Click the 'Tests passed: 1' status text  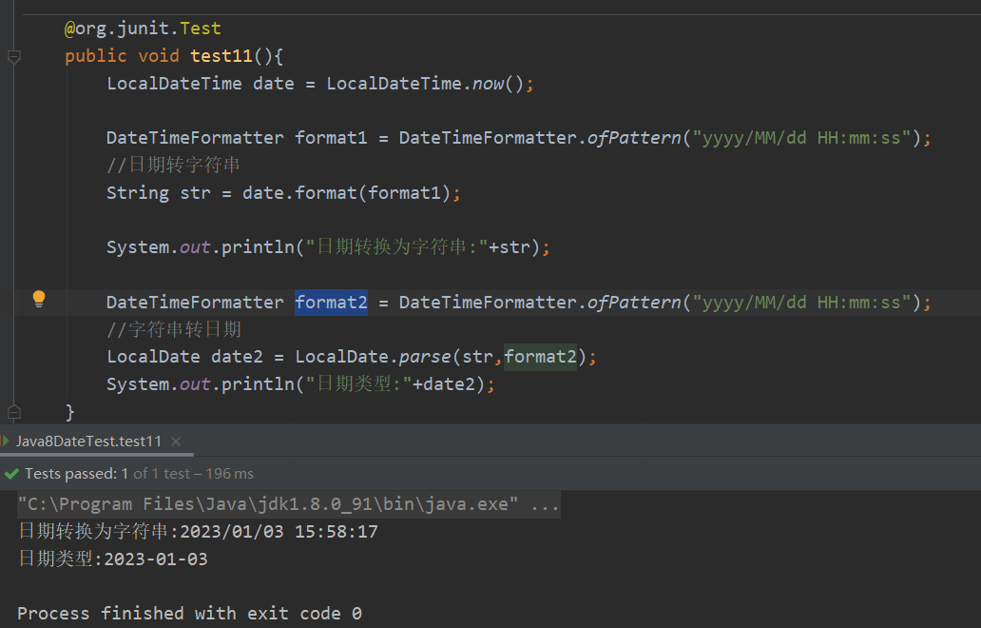click(x=76, y=474)
